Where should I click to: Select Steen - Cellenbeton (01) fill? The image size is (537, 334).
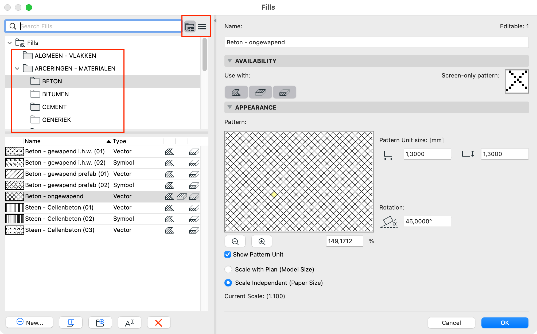[103, 208]
